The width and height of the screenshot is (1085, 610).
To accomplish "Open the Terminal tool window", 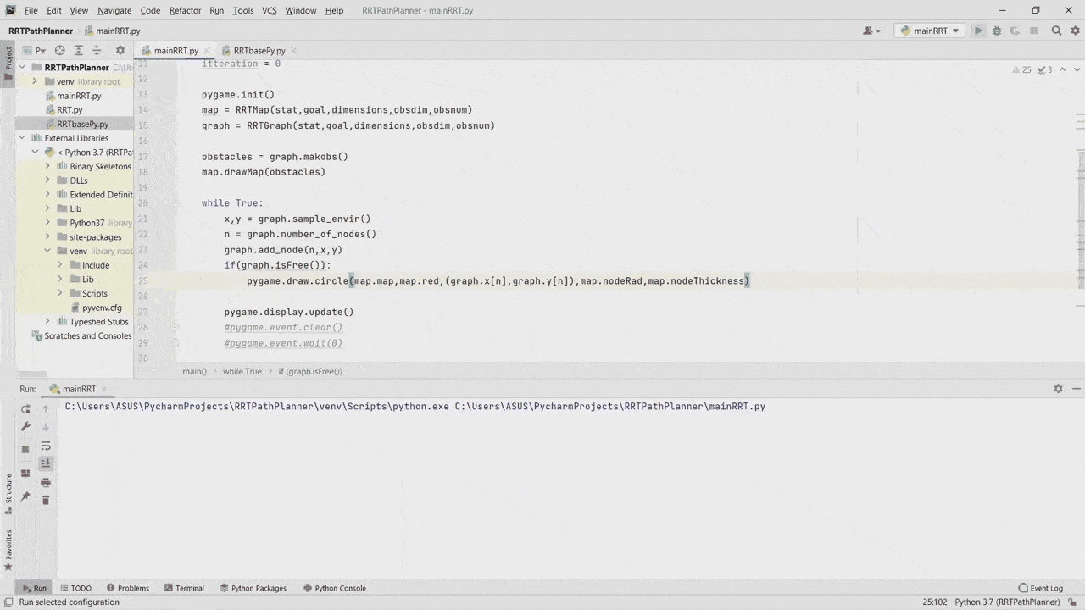I will (x=184, y=588).
